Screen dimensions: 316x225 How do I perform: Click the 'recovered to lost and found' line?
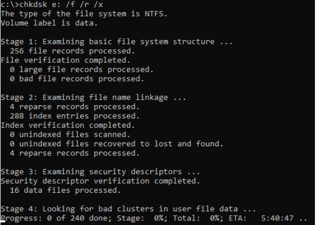click(x=116, y=144)
